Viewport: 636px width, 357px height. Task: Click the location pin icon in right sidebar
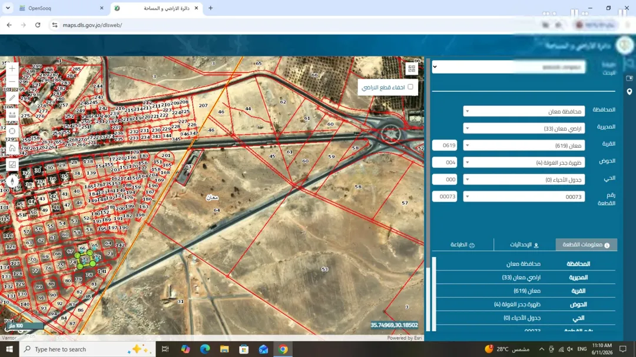629,92
